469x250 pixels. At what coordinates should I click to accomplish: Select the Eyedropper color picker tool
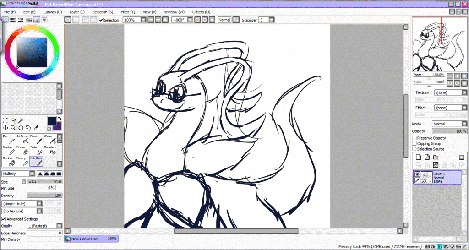coord(36,128)
